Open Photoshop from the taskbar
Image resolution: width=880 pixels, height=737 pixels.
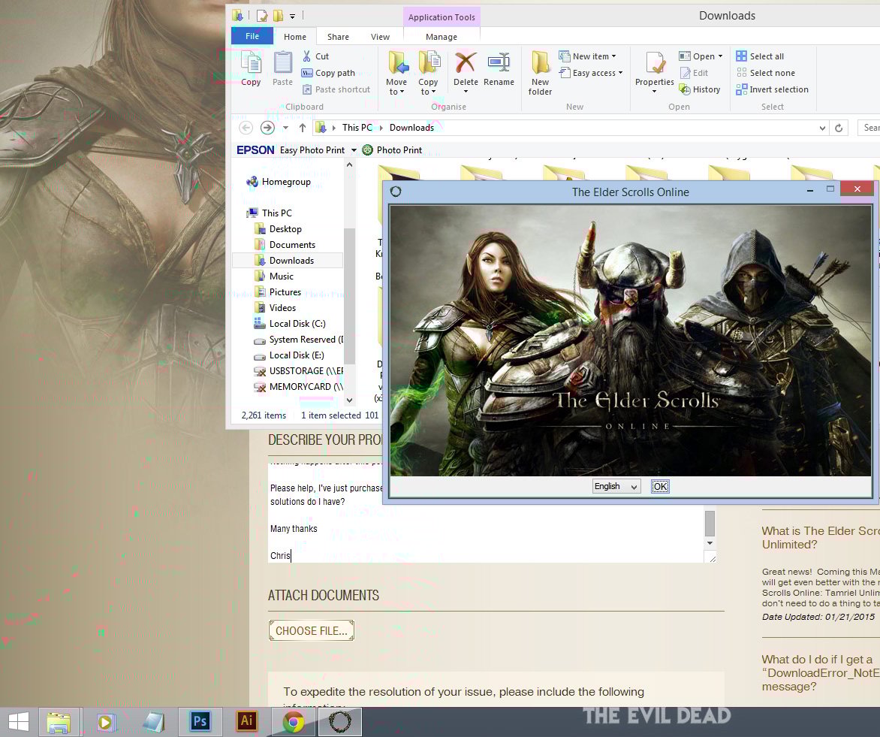tap(200, 722)
